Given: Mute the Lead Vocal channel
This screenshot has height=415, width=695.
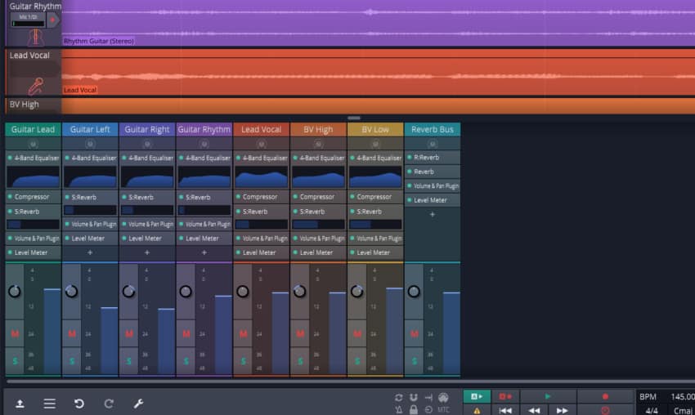Looking at the screenshot, I should [244, 334].
